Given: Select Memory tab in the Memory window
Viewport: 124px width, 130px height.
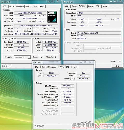Looking at the screenshot, I should (61, 67).
